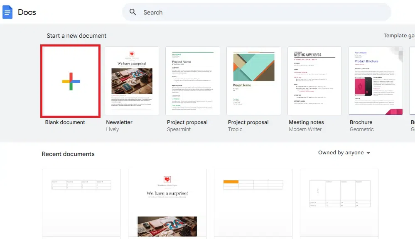Open the Owned by anyone dropdown

(x=344, y=153)
